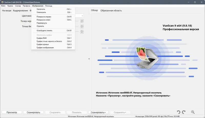Viewport: 205px width, 118px height.
Task: Select Отразить menu item
Action: tap(53, 26)
